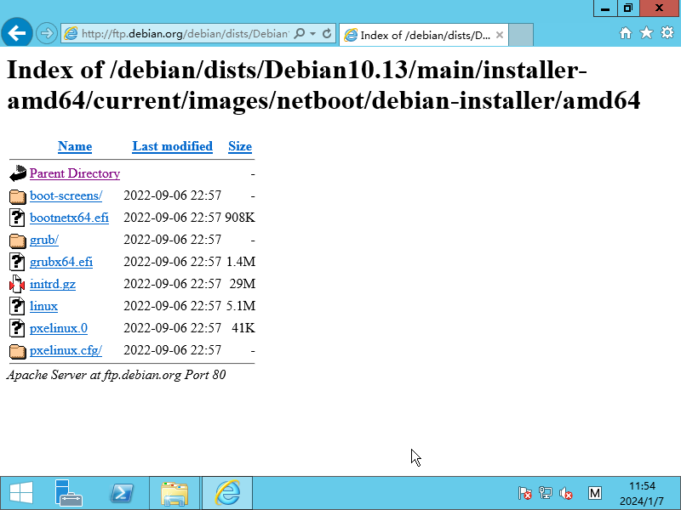
Task: Refresh the page with the reload icon
Action: 327,33
